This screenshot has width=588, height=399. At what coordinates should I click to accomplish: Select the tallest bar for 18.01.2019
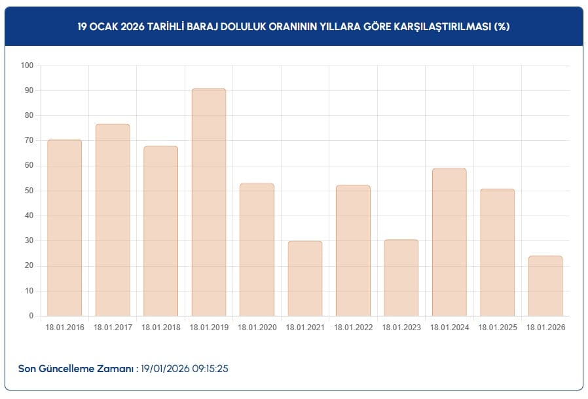(209, 202)
